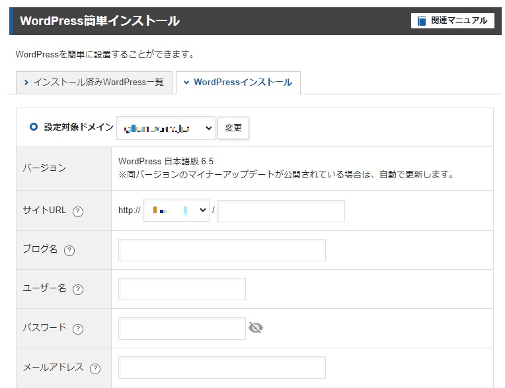505x388 pixels.
Task: Click the WordPress簡単インストール heading
Action: 100,21
